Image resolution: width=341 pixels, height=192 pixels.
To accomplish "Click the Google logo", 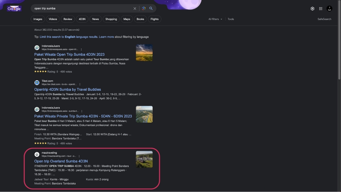I will pyautogui.click(x=14, y=9).
